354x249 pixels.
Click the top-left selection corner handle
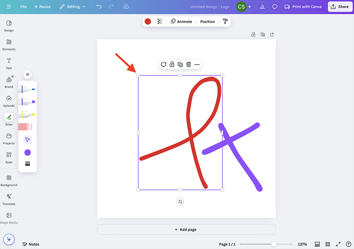[138, 75]
